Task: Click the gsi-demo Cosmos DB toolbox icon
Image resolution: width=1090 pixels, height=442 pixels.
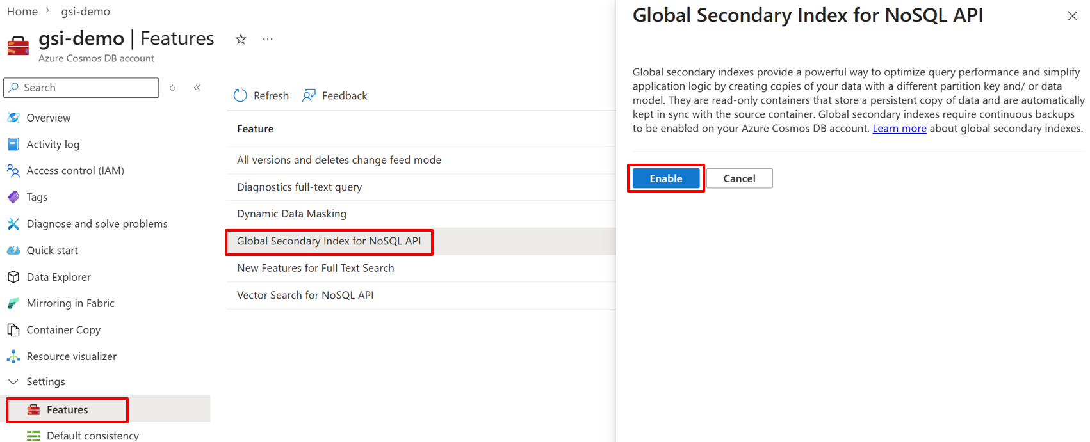Action: point(18,46)
